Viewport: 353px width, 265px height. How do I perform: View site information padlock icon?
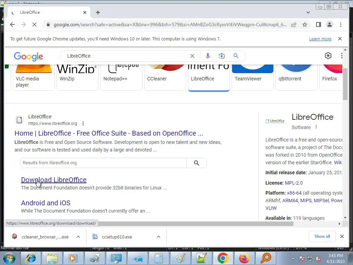[48, 24]
